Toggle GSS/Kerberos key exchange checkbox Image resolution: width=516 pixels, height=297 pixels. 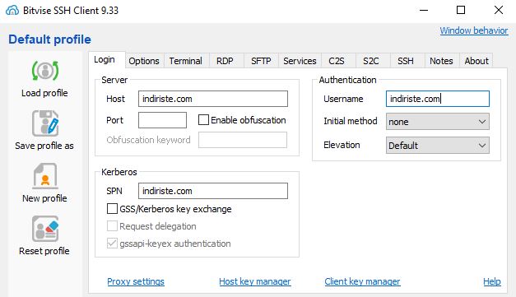(x=112, y=208)
